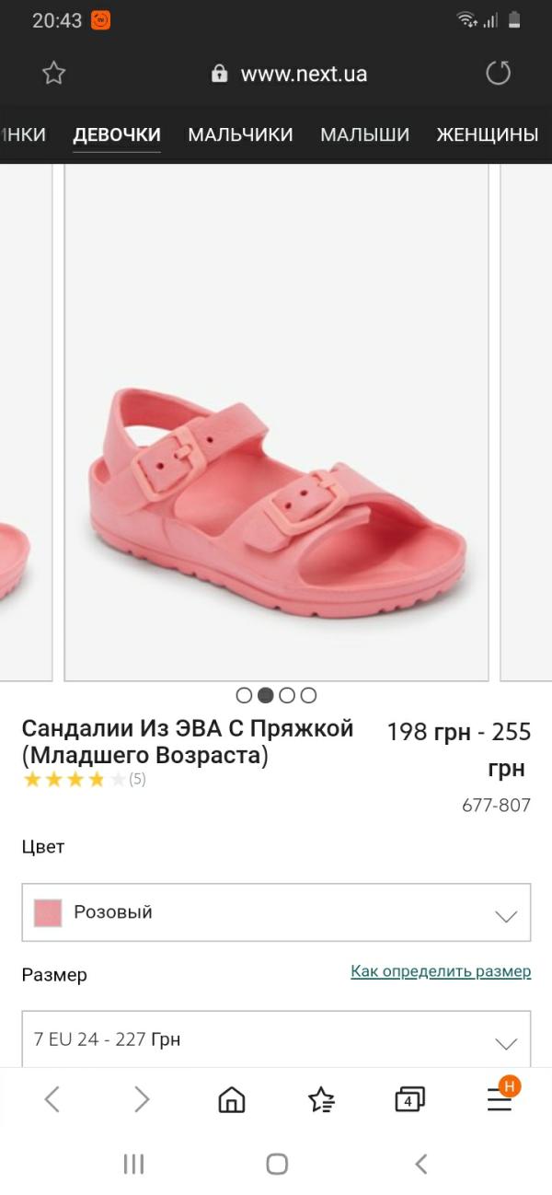Expand the size dropdown 7 EU 24
552x1195 pixels.
tap(276, 1039)
